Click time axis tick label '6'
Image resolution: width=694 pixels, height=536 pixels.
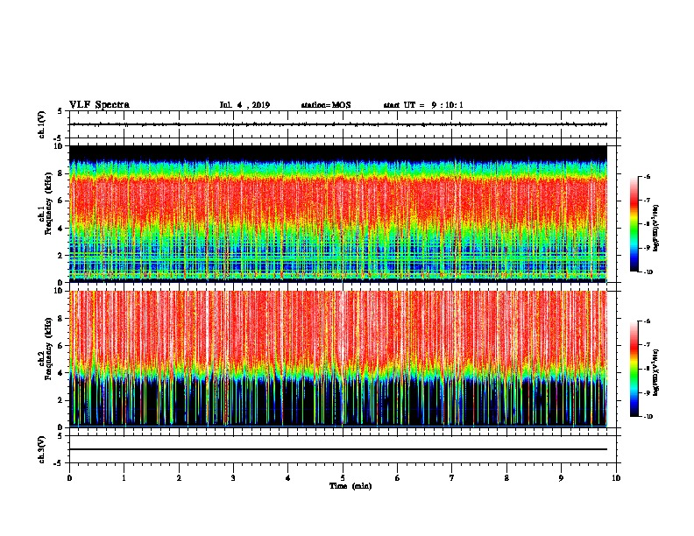(398, 478)
